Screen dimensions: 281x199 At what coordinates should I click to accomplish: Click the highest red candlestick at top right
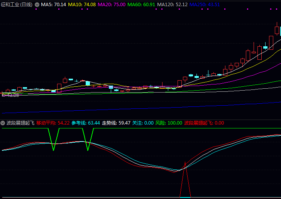(x=277, y=30)
